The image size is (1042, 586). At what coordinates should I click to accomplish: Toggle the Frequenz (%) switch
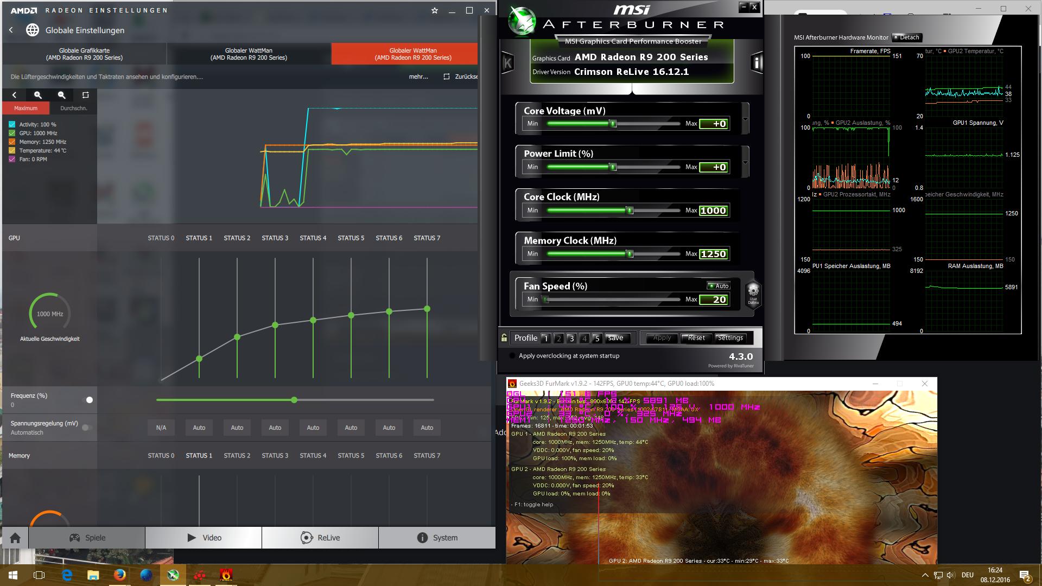click(88, 400)
